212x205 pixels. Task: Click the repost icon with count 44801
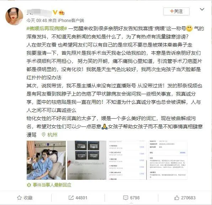click(x=71, y=198)
